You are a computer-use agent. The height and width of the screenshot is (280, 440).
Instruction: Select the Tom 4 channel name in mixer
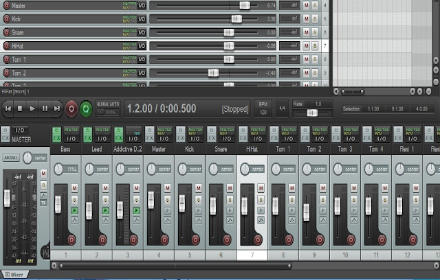coord(376,149)
